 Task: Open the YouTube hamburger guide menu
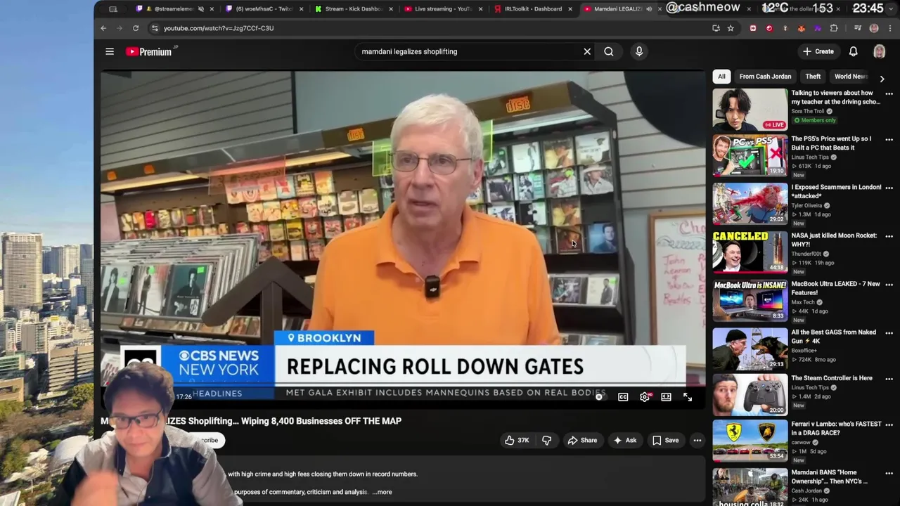tap(110, 51)
